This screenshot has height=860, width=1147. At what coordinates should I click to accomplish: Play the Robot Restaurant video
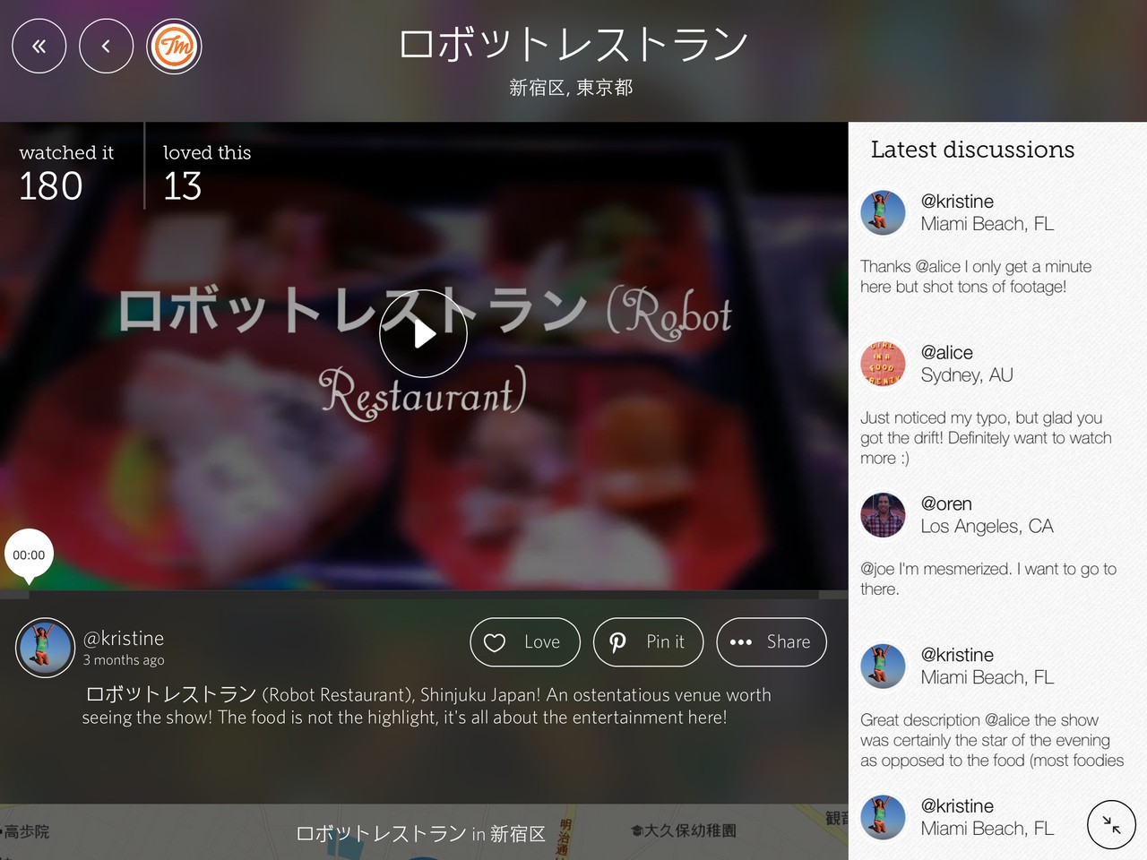pos(423,334)
